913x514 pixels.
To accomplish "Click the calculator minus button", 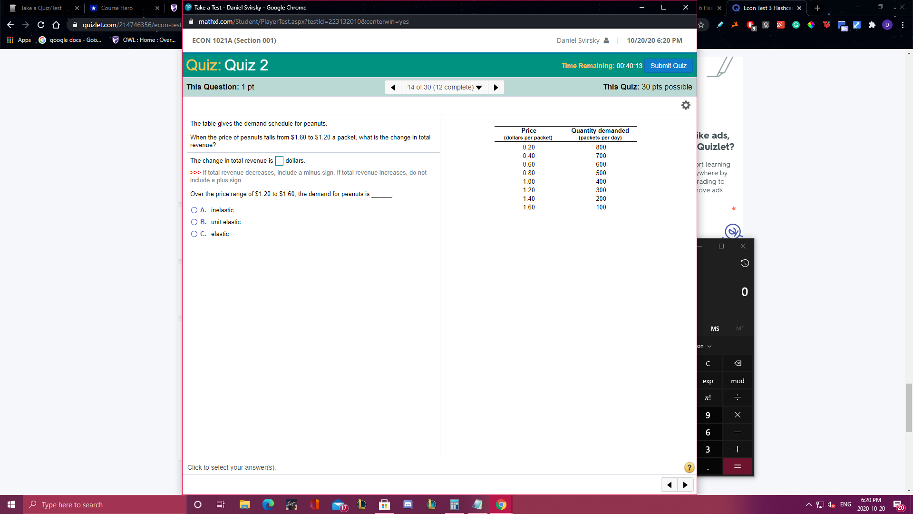I will coord(738,432).
